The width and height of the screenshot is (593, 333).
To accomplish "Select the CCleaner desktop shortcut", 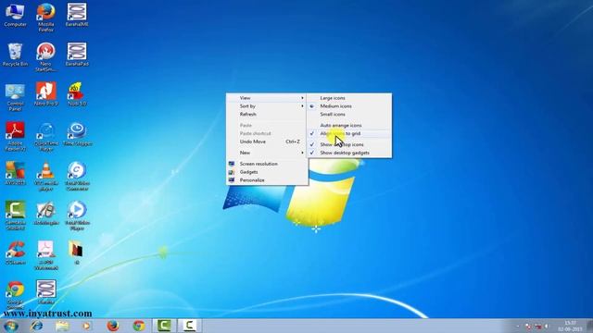I will pyautogui.click(x=15, y=253).
